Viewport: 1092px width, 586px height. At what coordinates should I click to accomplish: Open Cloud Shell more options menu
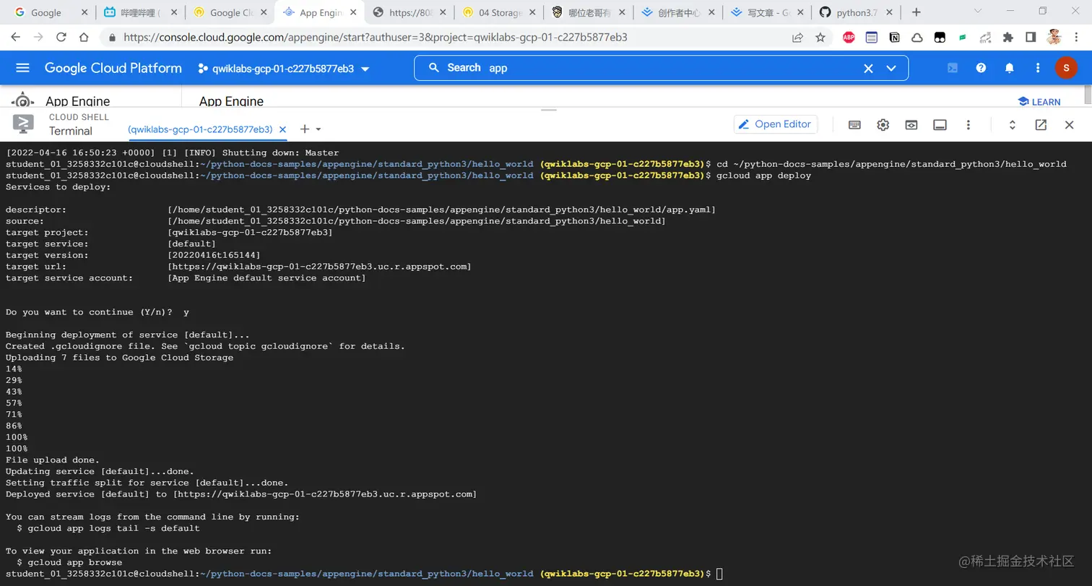[968, 124]
